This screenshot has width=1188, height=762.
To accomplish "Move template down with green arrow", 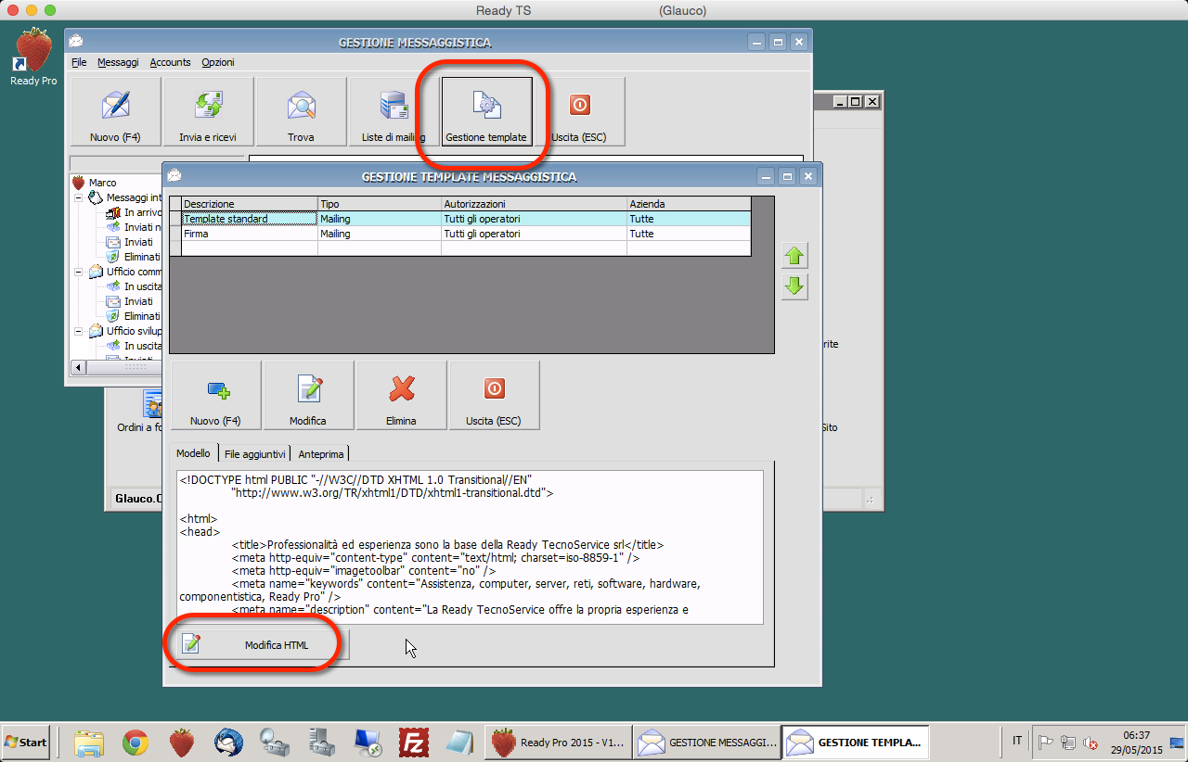I will [794, 286].
